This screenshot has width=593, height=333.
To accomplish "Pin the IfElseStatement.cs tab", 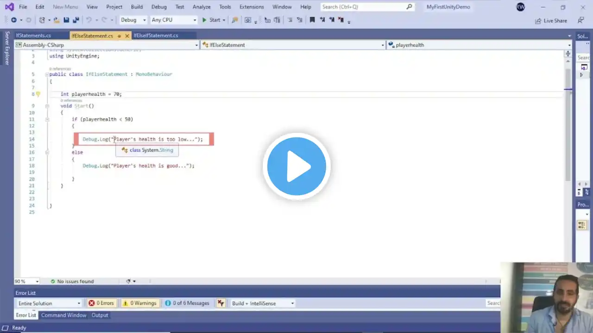I will [119, 36].
